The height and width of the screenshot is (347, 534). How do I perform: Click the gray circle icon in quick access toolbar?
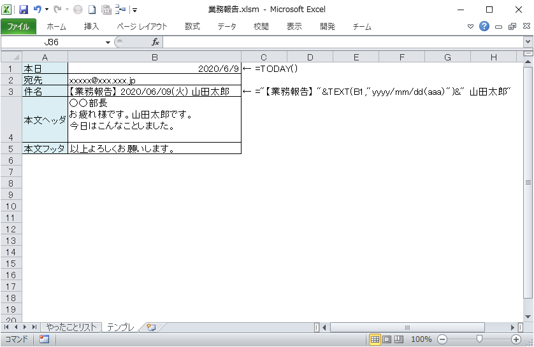78,10
